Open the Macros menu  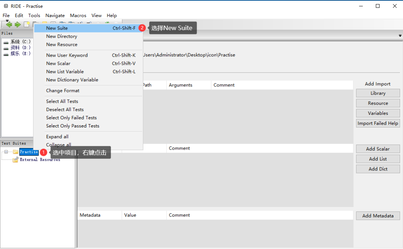point(78,15)
